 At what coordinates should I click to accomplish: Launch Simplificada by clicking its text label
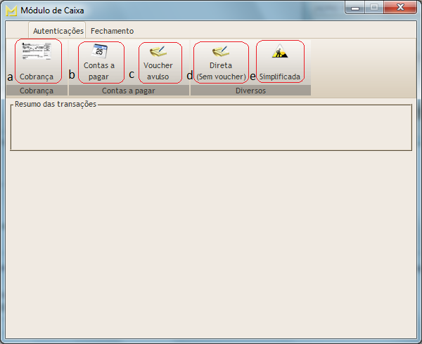point(279,76)
